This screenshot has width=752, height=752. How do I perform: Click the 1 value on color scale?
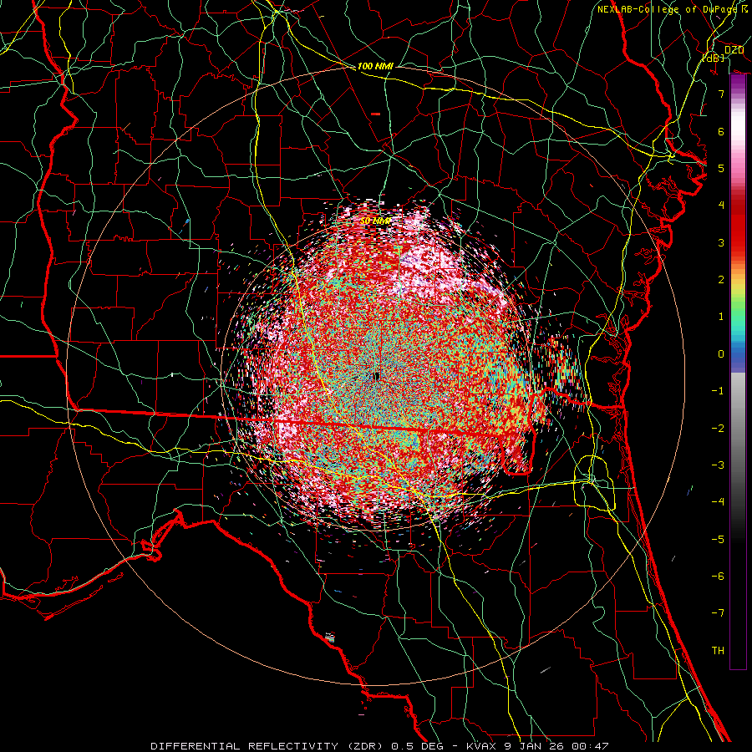click(721, 317)
